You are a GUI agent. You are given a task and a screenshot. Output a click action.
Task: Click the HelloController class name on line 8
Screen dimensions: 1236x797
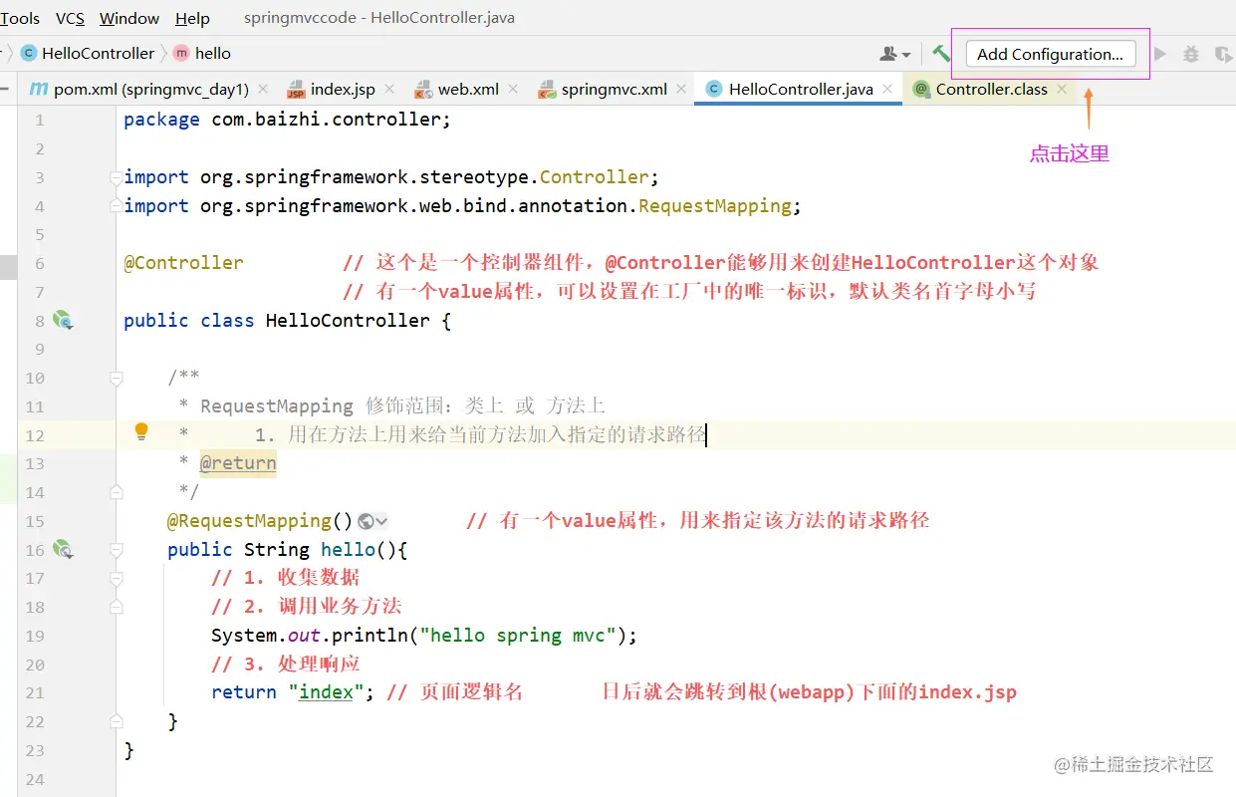pos(348,321)
